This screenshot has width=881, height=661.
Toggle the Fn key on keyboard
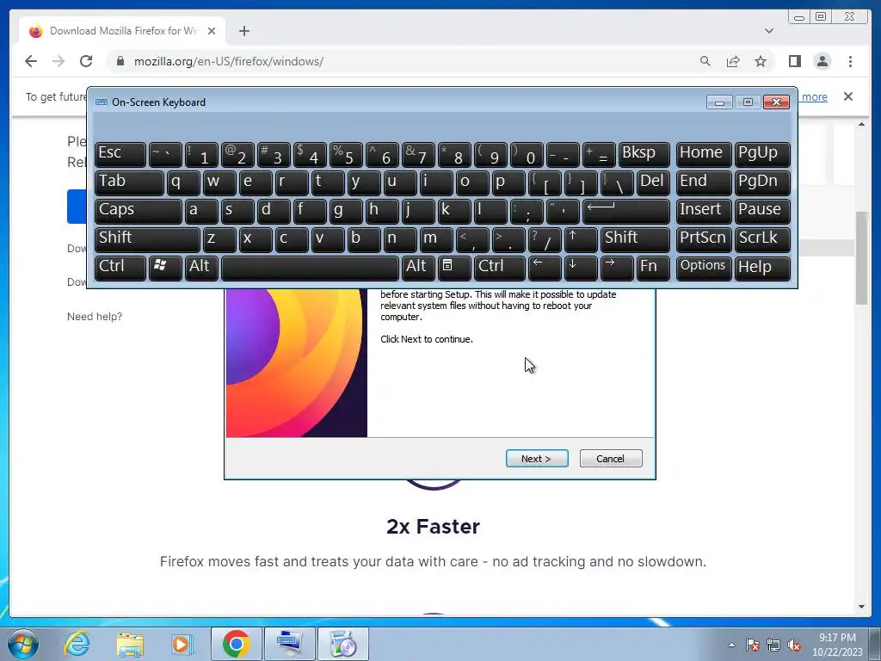653,267
